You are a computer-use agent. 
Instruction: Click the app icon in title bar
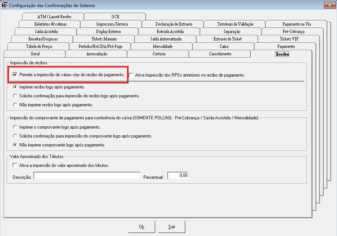(x=5, y=6)
